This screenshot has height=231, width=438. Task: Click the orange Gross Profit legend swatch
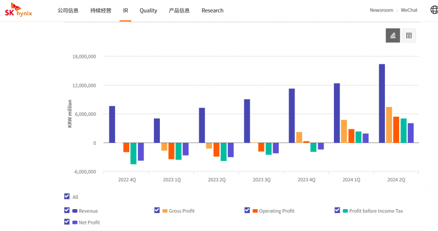click(165, 211)
